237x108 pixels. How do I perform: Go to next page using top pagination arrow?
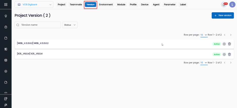(x=231, y=35)
